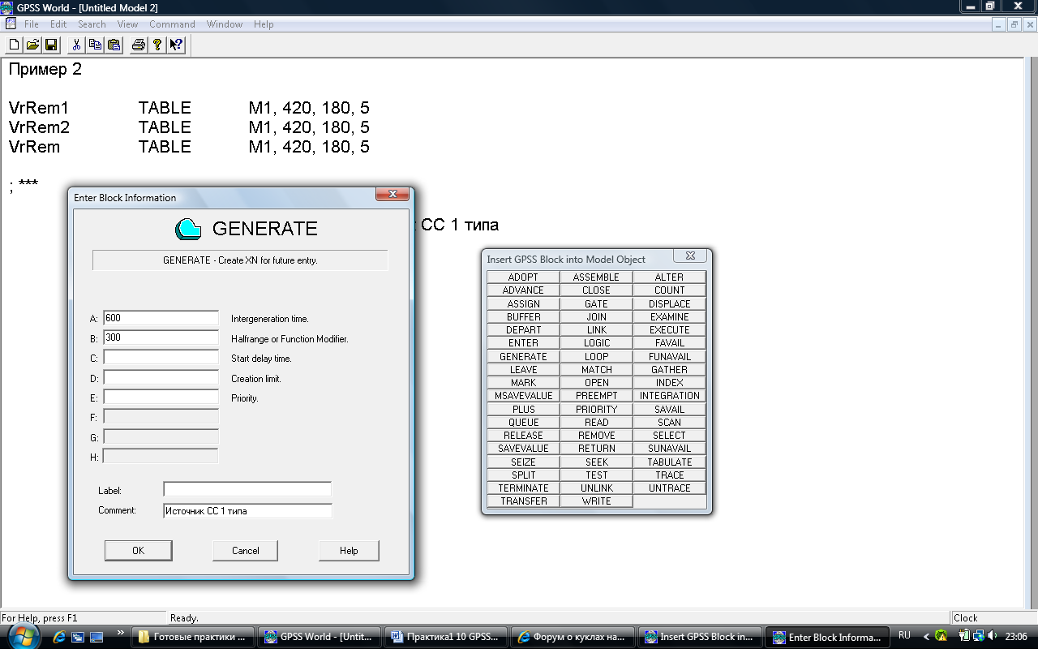Choose the SEIZE block button

[x=523, y=462]
